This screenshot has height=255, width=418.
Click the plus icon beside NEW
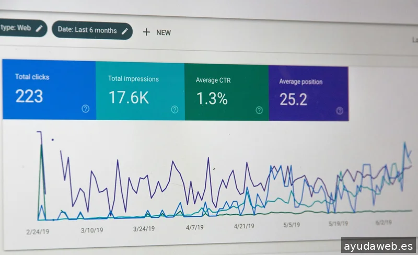[x=146, y=32]
